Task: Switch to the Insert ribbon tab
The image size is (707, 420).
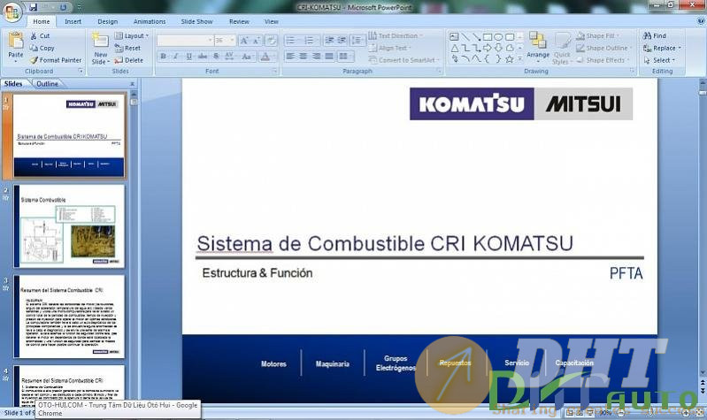Action: coord(73,21)
